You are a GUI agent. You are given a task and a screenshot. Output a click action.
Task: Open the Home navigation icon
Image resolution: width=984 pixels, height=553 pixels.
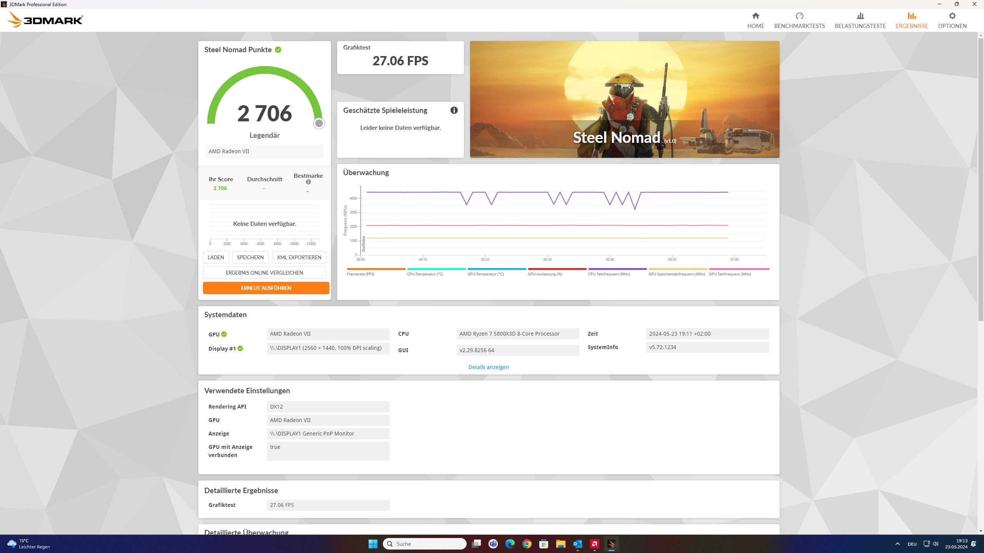click(755, 16)
